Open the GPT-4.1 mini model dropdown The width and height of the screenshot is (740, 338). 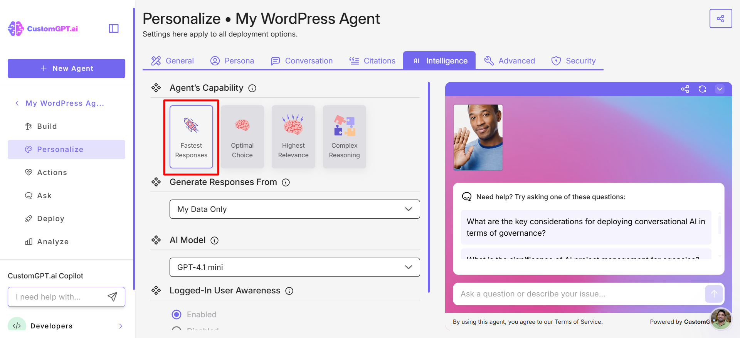[x=295, y=267]
